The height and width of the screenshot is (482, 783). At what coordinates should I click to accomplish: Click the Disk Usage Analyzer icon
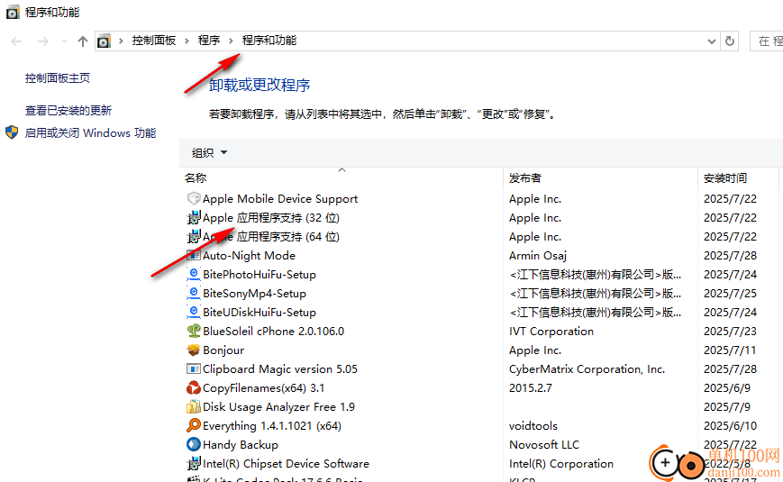(x=194, y=407)
